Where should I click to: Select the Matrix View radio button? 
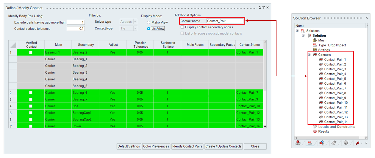tap(149, 22)
